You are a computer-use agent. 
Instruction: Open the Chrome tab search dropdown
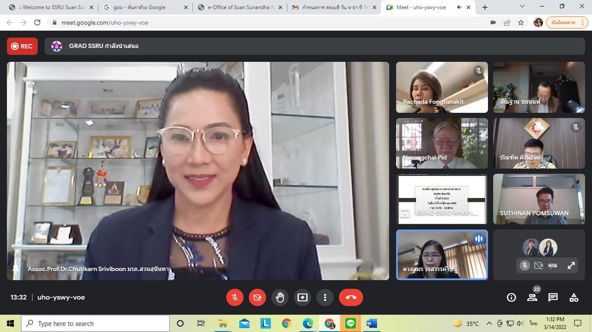tap(522, 6)
